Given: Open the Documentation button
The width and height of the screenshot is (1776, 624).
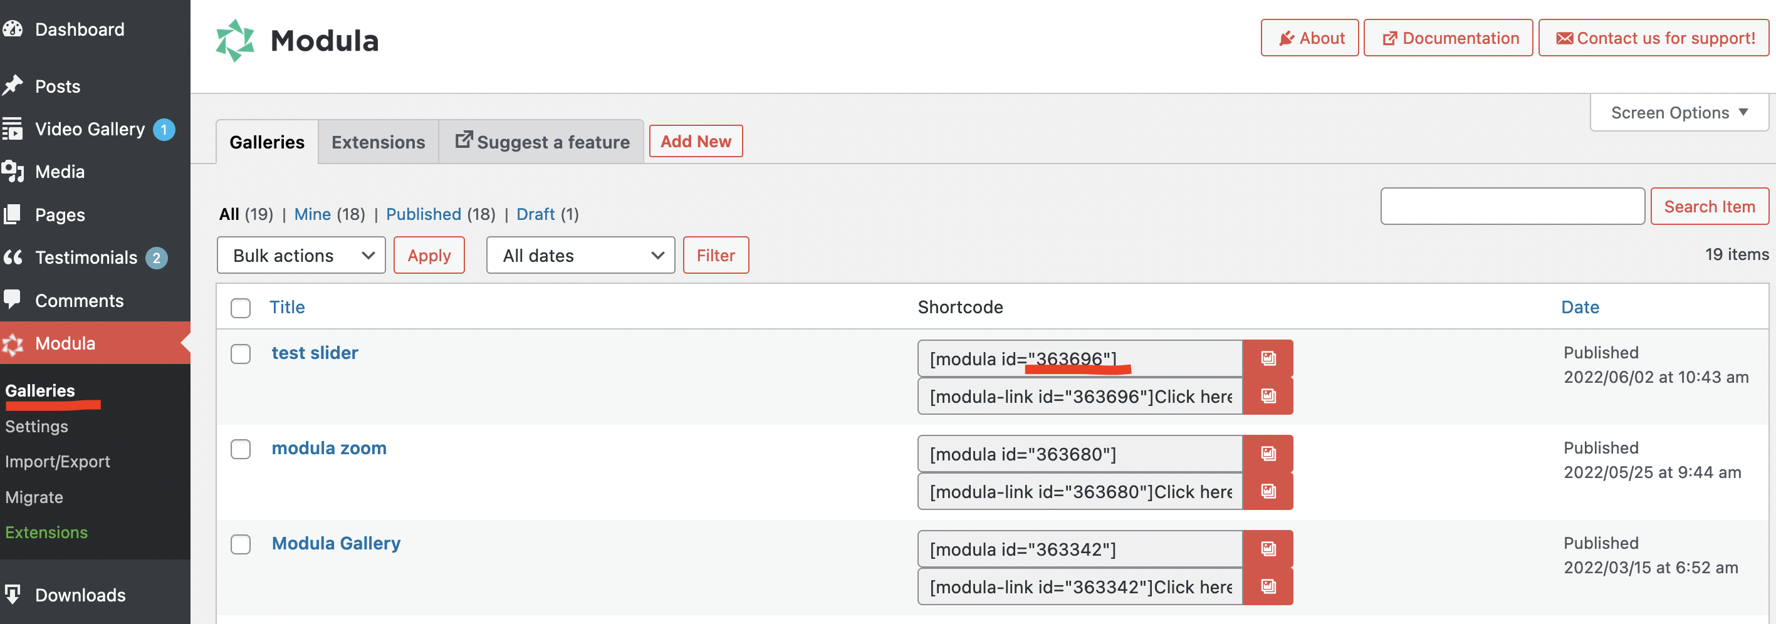Looking at the screenshot, I should pos(1448,38).
